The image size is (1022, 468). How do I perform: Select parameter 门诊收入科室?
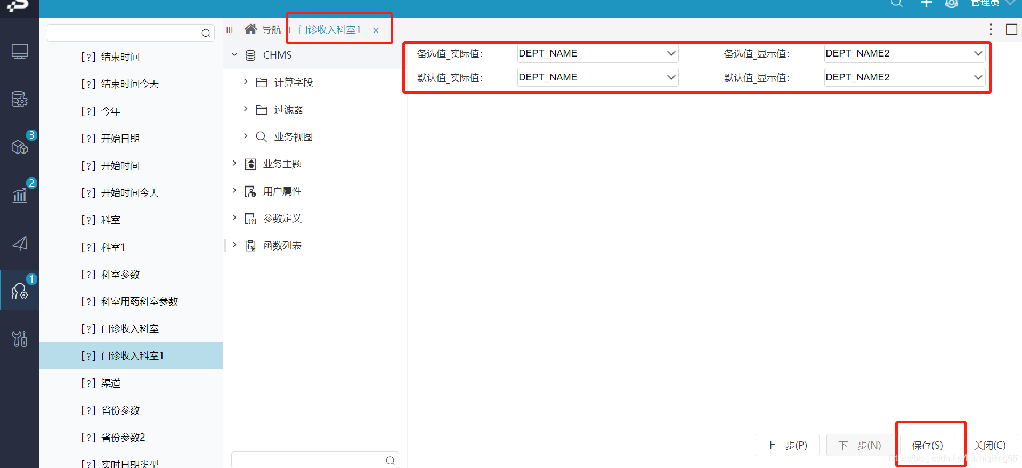click(131, 328)
